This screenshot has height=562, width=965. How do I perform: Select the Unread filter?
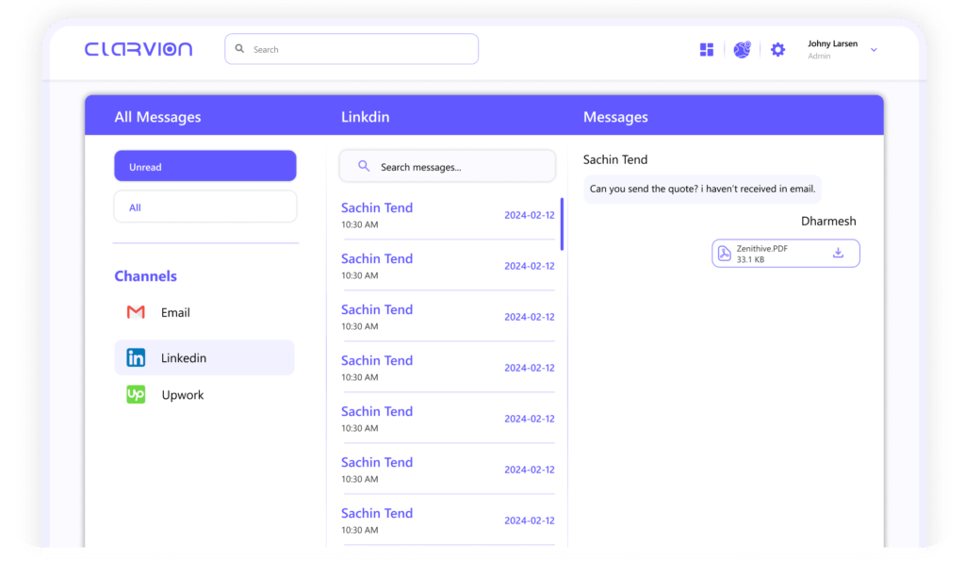point(205,166)
